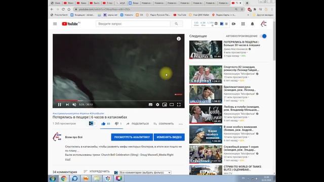324x182 pixels.
Task: Open Chrome three-dot menu
Action: tap(272, 9)
